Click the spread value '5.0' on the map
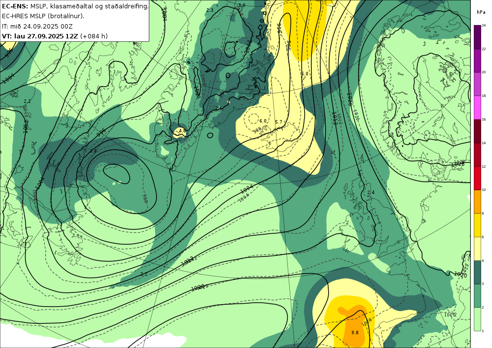The image size is (492, 348). (x=305, y=74)
